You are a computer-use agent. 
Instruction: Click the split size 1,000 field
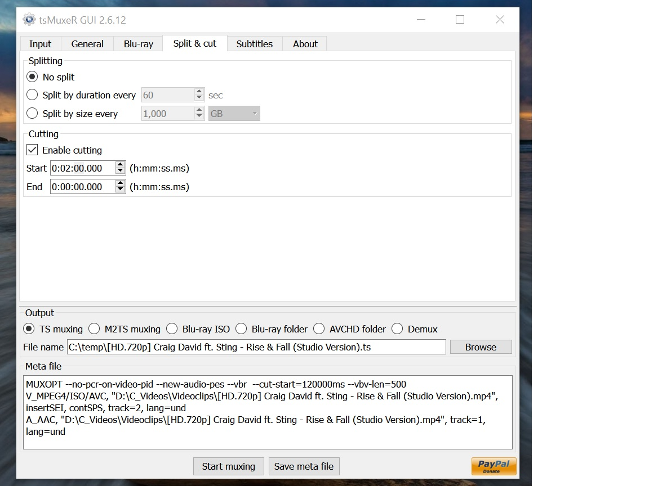point(168,114)
